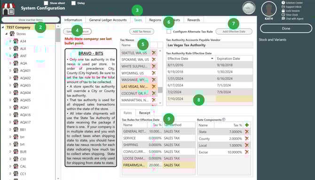Click the Done button

286,29
